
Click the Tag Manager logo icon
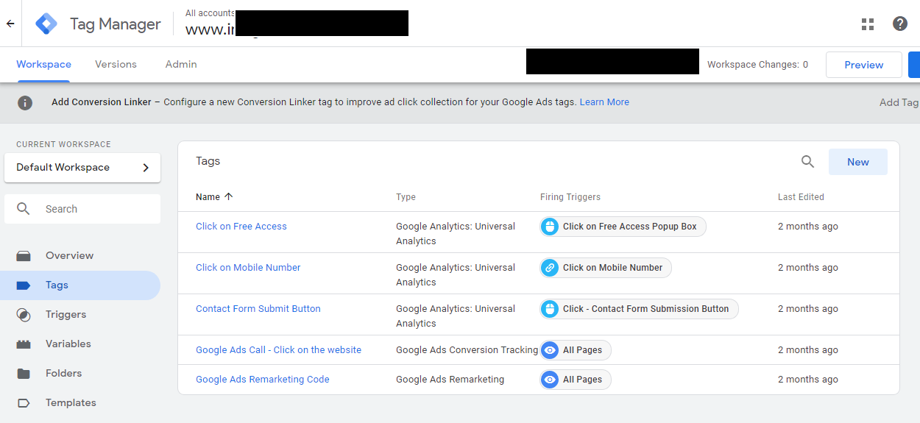coord(46,24)
